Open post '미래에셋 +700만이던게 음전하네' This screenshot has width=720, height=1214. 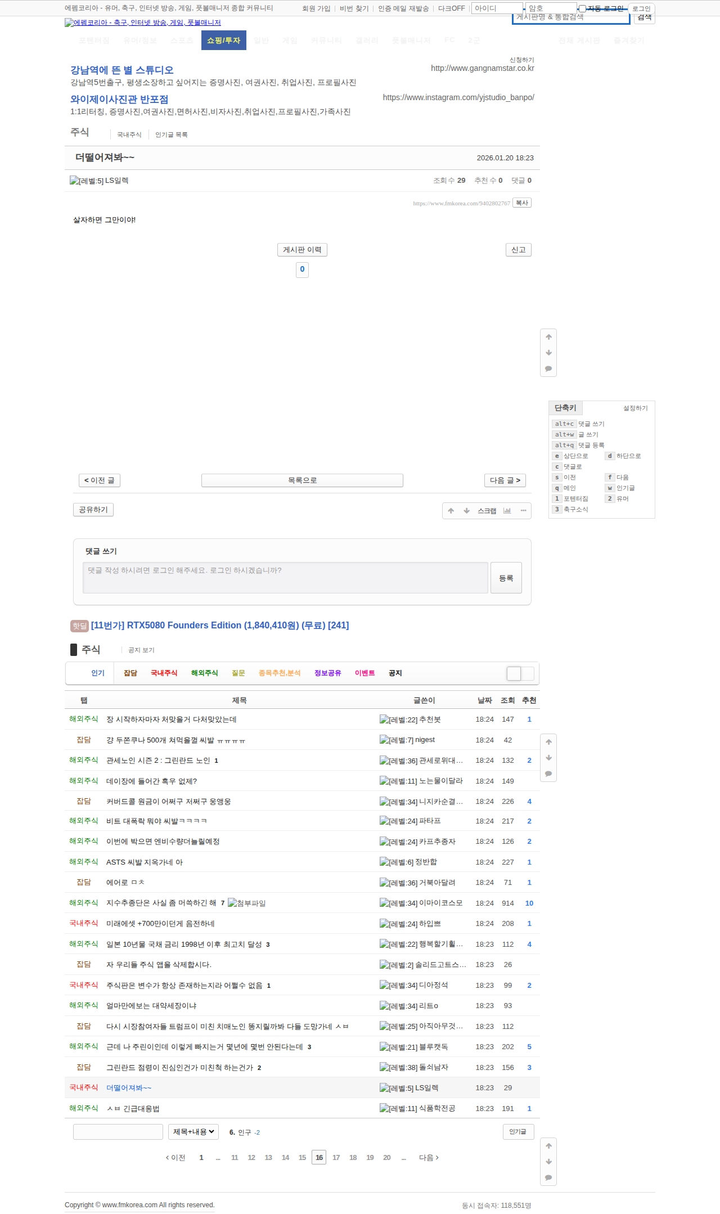[x=160, y=924]
